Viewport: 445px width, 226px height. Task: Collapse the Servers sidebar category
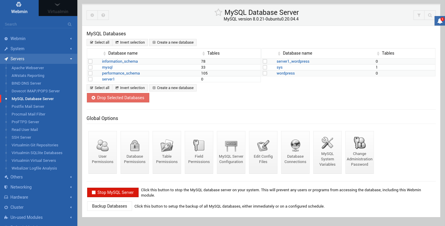pos(39,59)
